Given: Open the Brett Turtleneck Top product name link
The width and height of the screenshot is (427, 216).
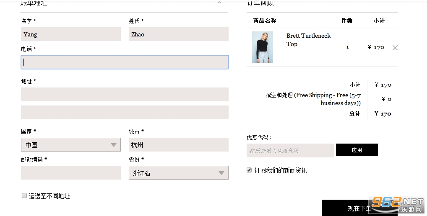Looking at the screenshot, I should tap(308, 40).
